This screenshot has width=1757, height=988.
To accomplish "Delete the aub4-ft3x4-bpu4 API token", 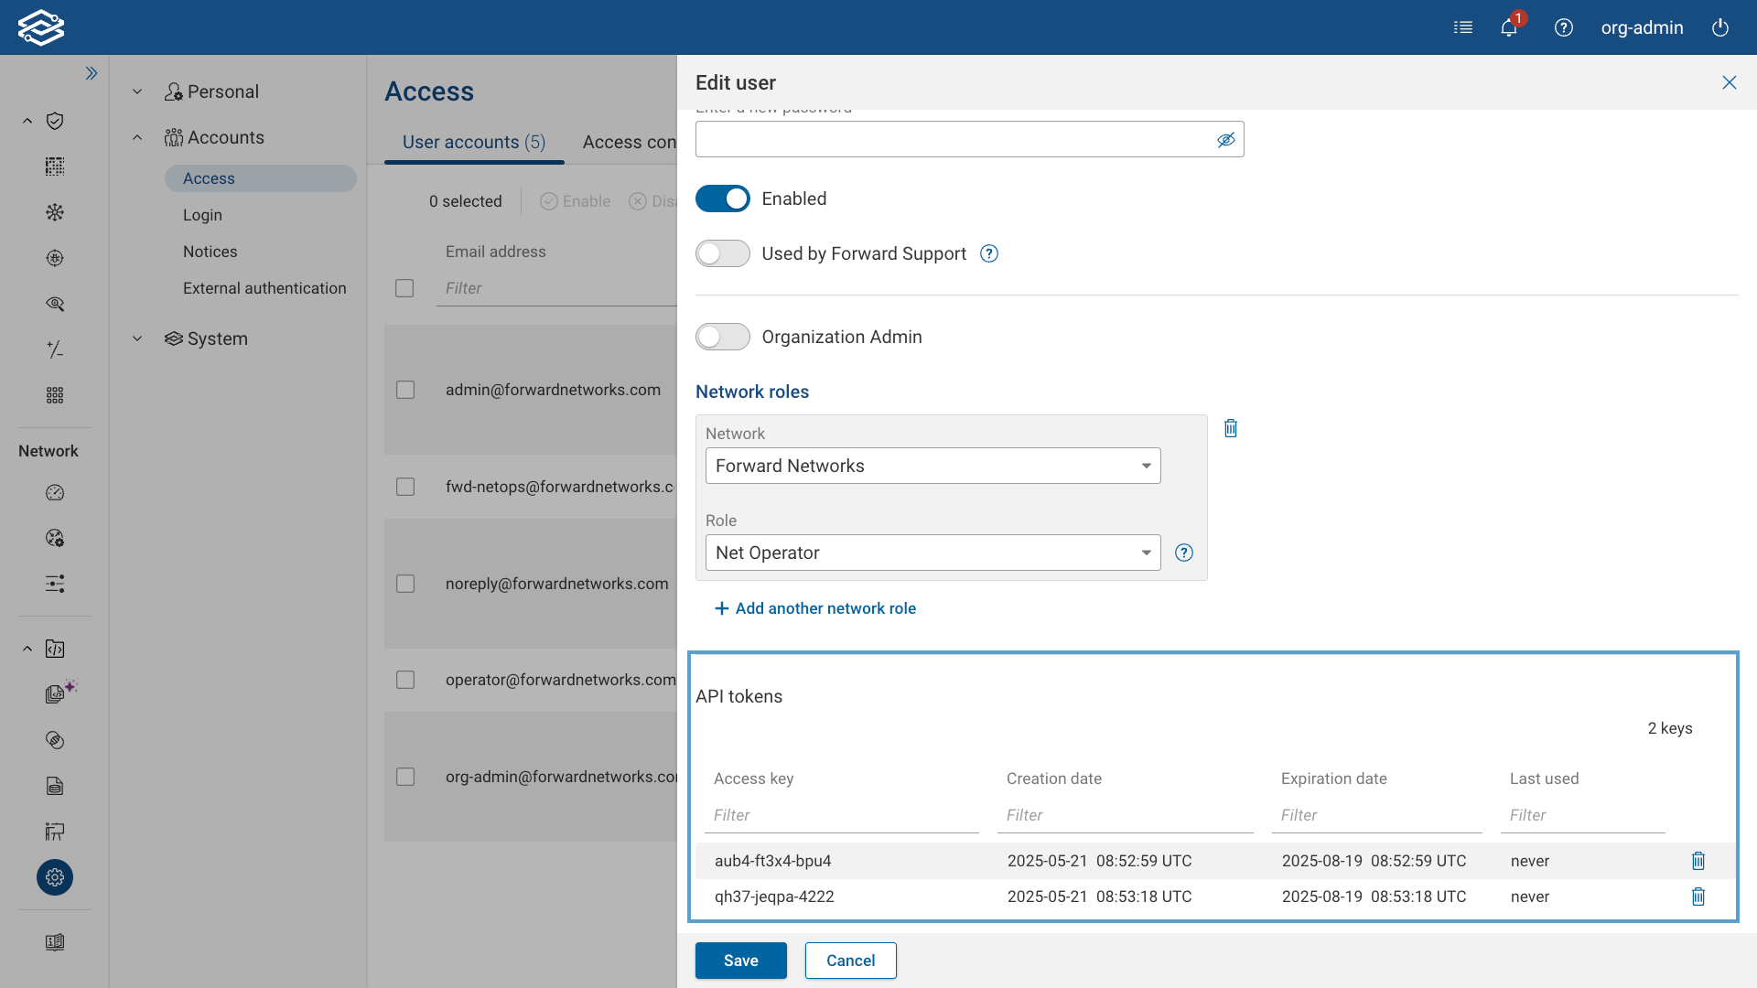I will click(1698, 861).
